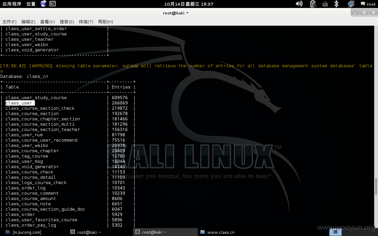Click class_user_settle_order in upper list
Image resolution: width=378 pixels, height=236 pixels.
pyautogui.click(x=36, y=29)
